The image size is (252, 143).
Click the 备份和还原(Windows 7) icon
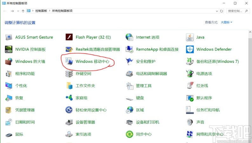tap(190, 61)
